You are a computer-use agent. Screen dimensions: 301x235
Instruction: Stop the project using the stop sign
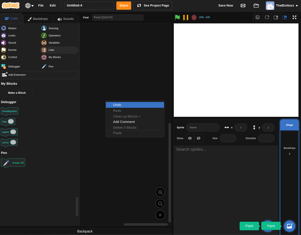(x=194, y=17)
